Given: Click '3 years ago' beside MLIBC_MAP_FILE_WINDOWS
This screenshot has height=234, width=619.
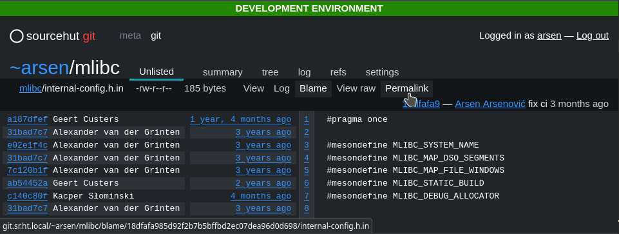Looking at the screenshot, I should (x=263, y=170).
